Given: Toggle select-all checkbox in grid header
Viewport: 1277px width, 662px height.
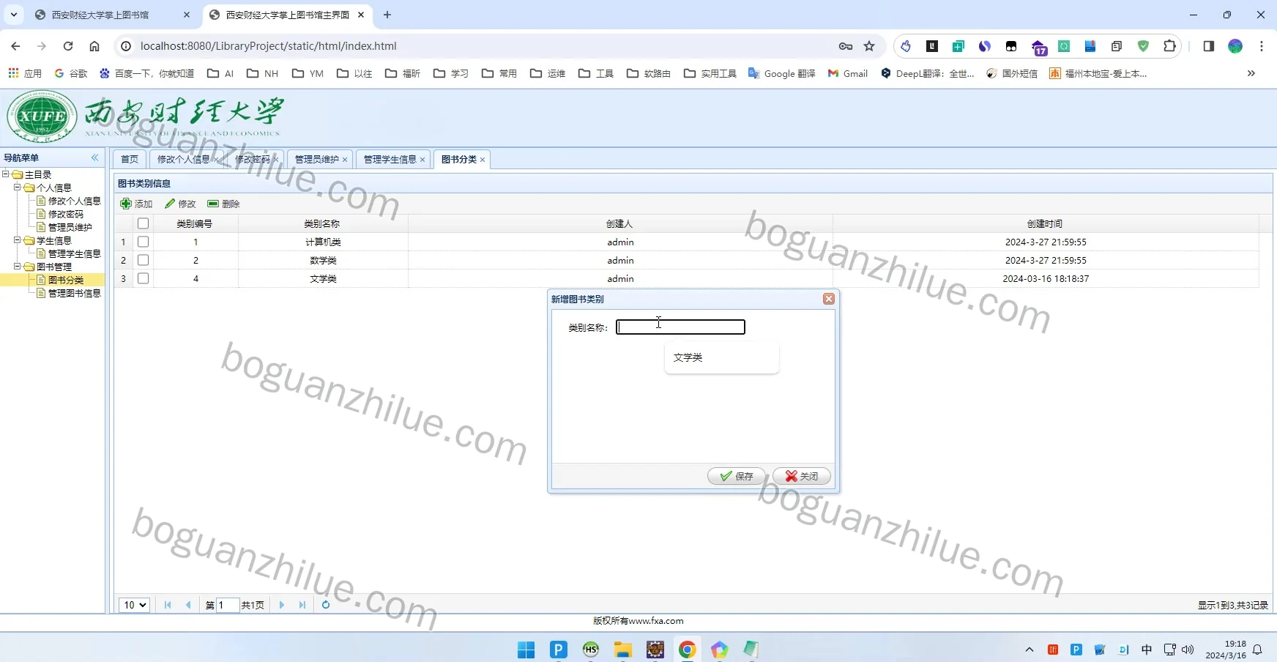Looking at the screenshot, I should (x=143, y=223).
